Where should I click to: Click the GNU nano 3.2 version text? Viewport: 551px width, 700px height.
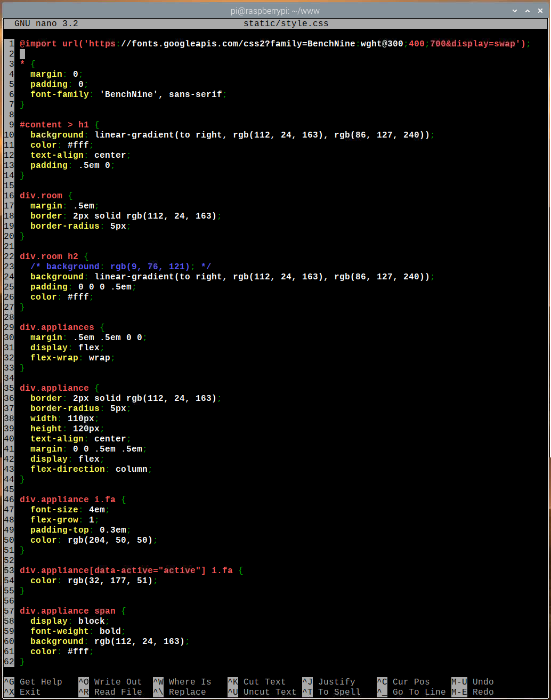pyautogui.click(x=46, y=23)
